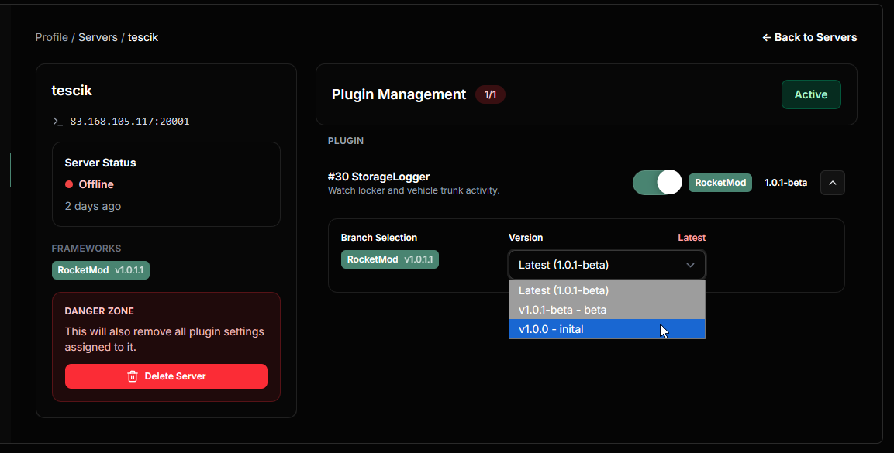Go to Profile in the breadcrumb
894x453 pixels.
(x=51, y=37)
